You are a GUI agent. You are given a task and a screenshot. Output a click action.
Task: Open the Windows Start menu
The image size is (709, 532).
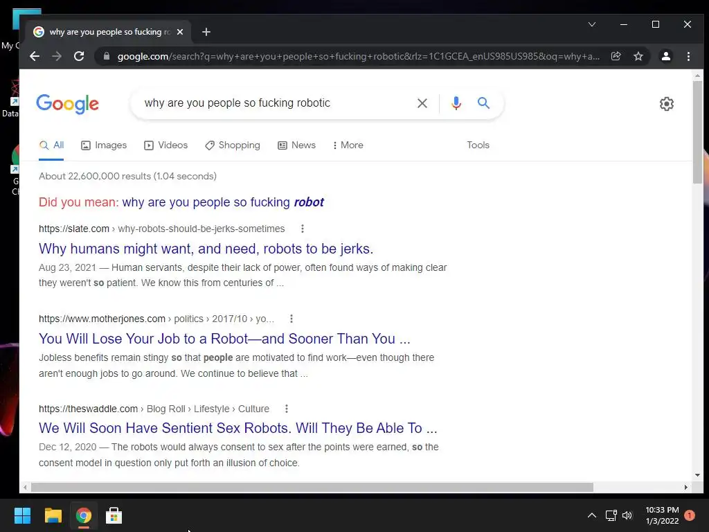tap(22, 515)
